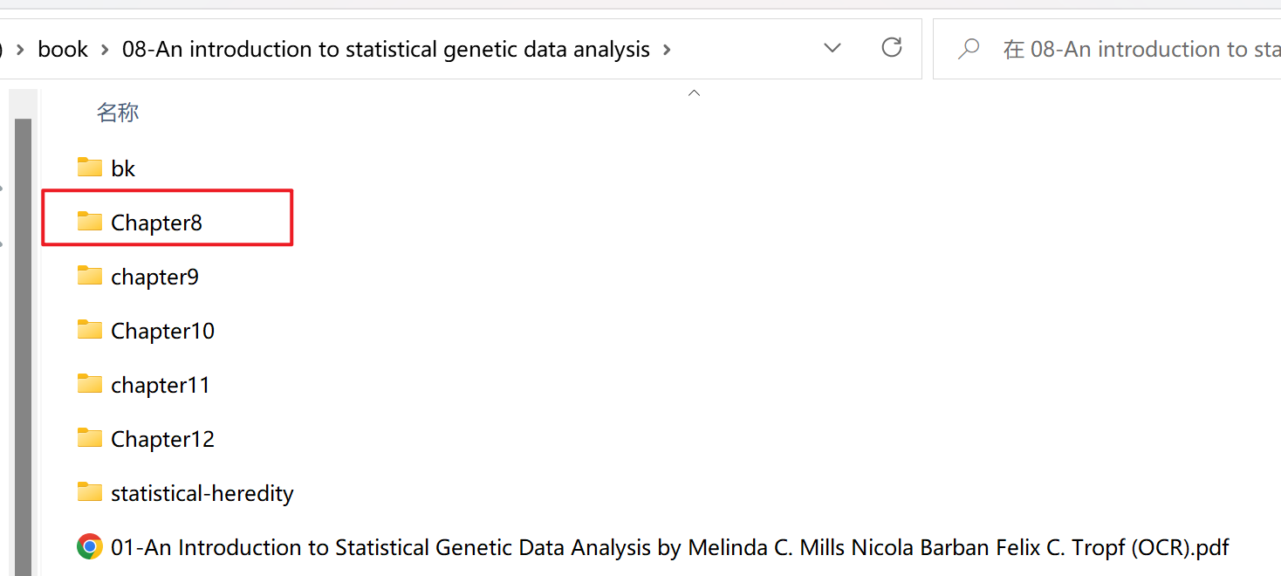Select the Chapter10 folder icon
The image size is (1281, 576).
[x=89, y=329]
